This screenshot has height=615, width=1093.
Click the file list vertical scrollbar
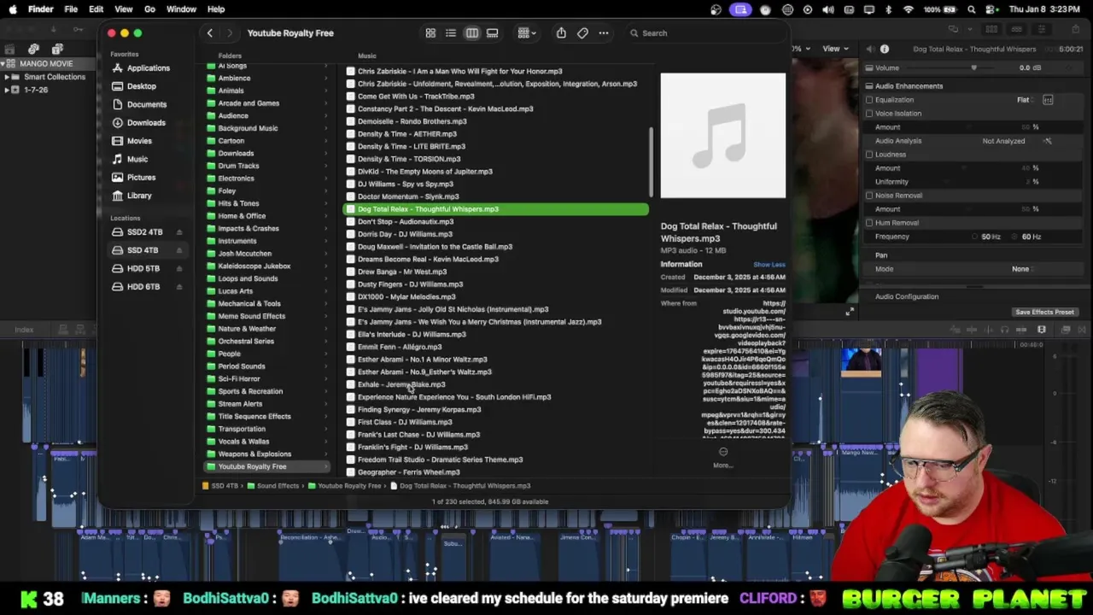click(x=652, y=162)
